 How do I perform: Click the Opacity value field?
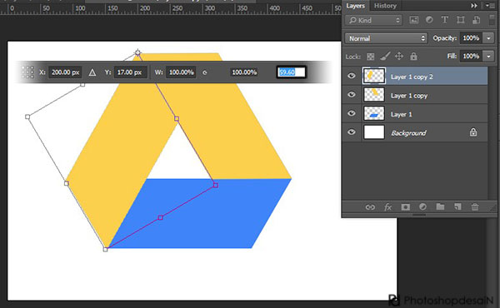[471, 38]
